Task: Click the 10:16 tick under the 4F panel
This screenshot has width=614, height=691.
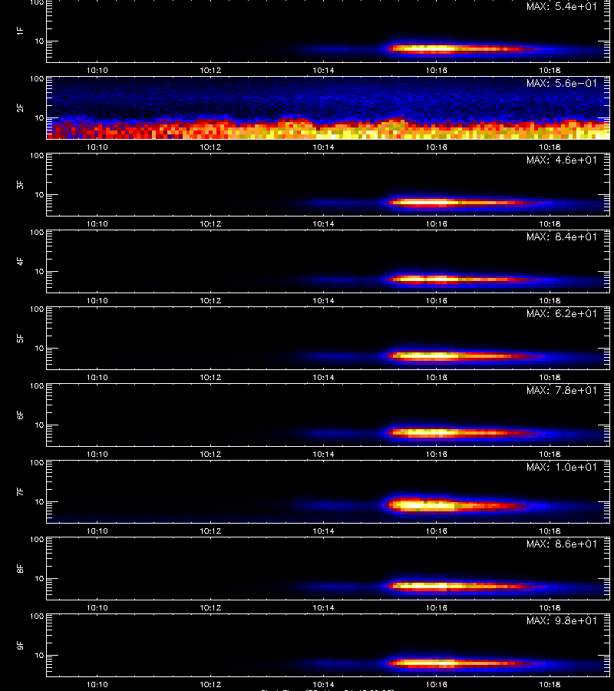Action: point(437,300)
